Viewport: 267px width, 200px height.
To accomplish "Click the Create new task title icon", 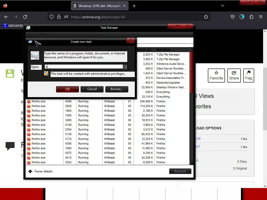I will click(30, 42).
